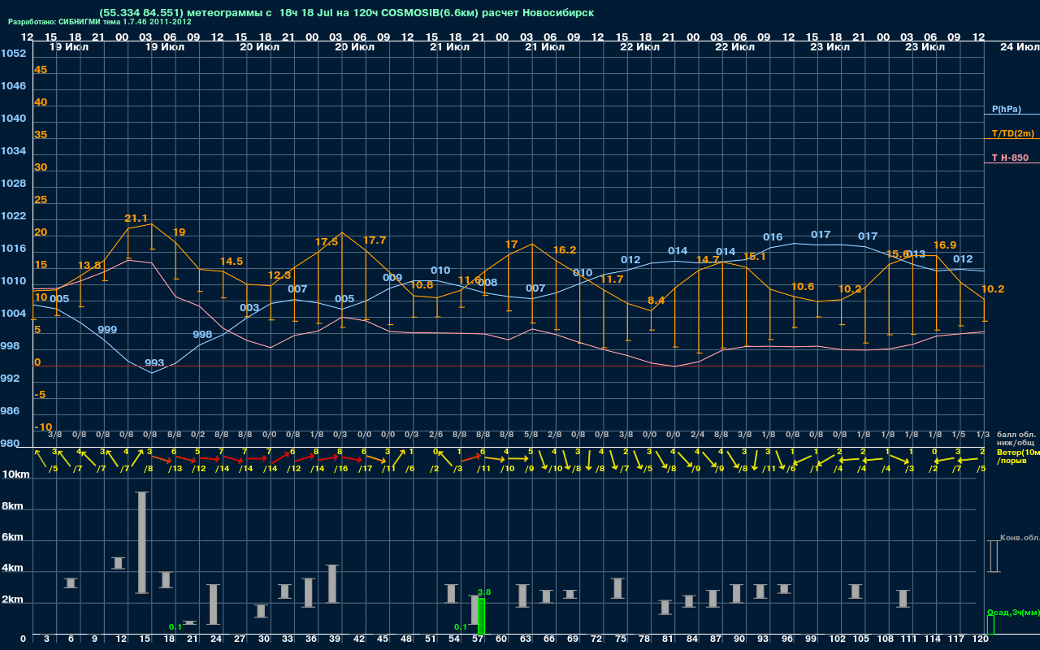
Task: Click the grey cloud bar at hour 39
Action: click(x=332, y=583)
